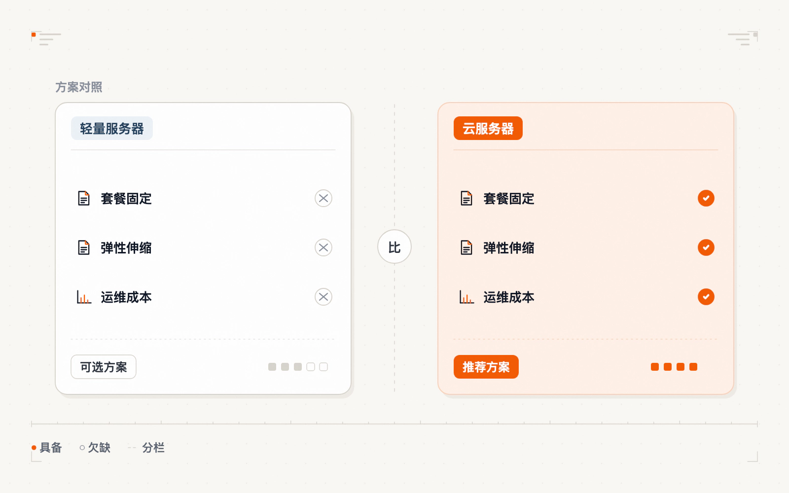Viewport: 789px width, 493px height.
Task: Select the 轻量服务器 header tag
Action: click(112, 128)
